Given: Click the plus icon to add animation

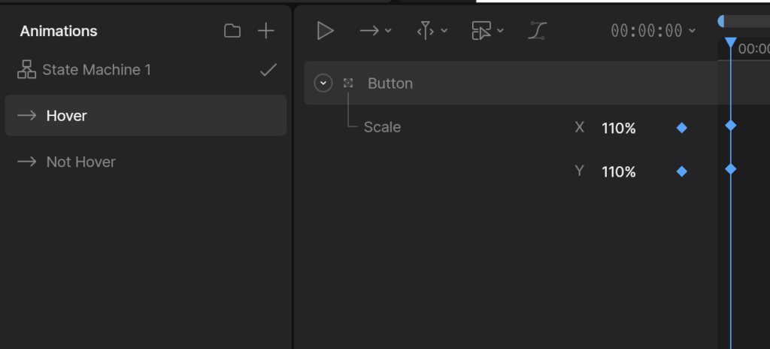Looking at the screenshot, I should 266,31.
